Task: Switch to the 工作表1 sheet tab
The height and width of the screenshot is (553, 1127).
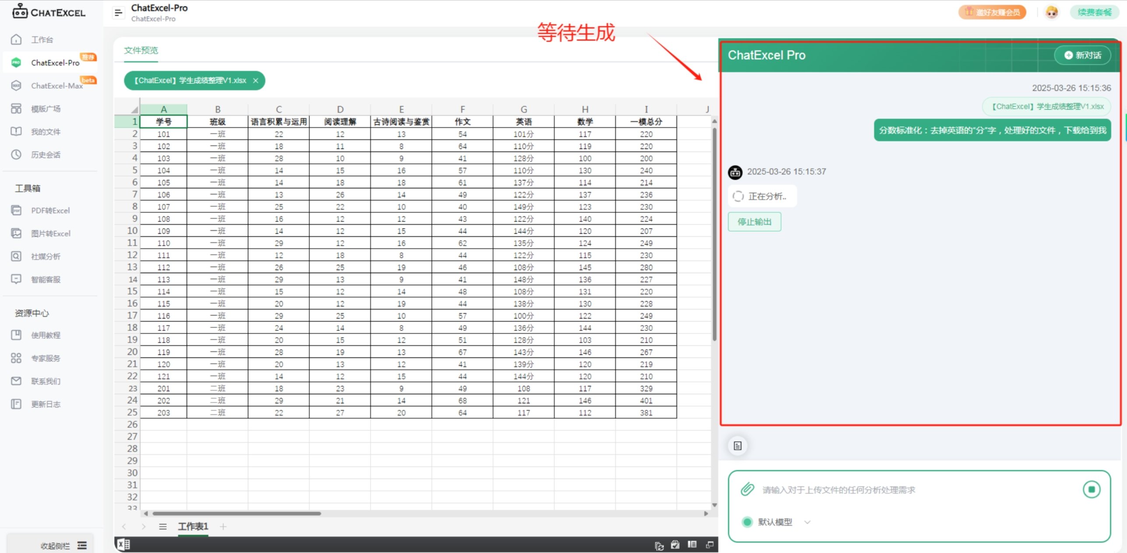Action: (193, 526)
